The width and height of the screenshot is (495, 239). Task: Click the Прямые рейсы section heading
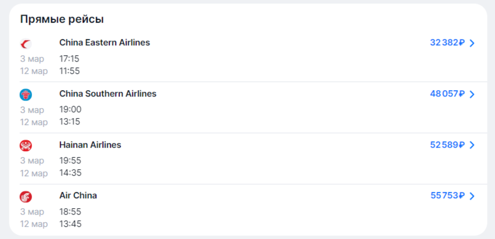pyautogui.click(x=62, y=20)
